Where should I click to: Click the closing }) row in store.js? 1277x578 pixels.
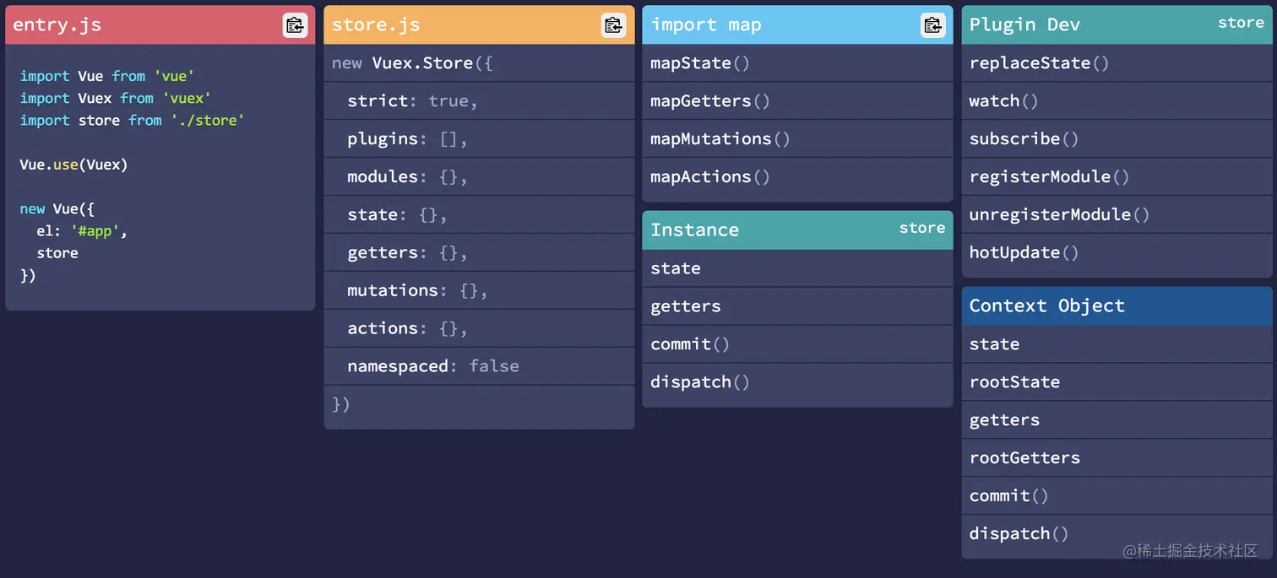pos(479,406)
